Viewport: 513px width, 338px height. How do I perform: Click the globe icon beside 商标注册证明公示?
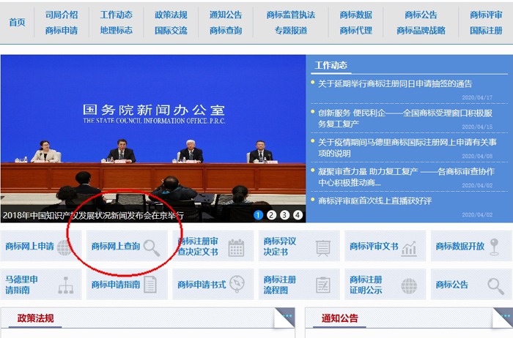pyautogui.click(x=409, y=286)
